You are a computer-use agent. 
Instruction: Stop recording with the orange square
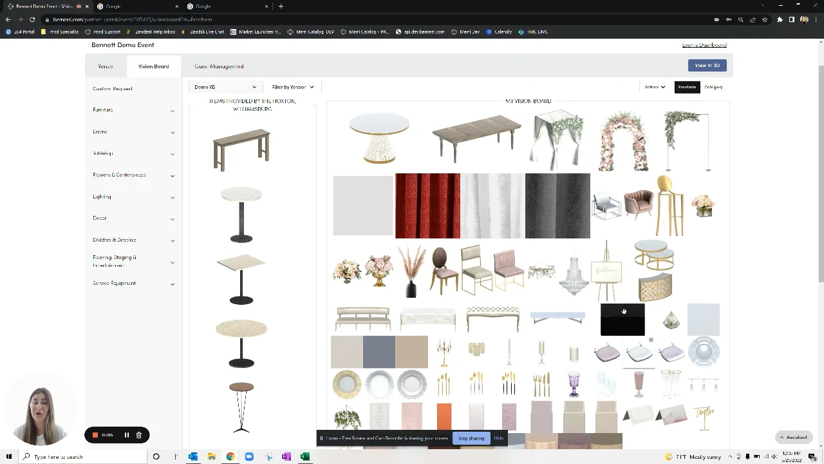pyautogui.click(x=95, y=435)
